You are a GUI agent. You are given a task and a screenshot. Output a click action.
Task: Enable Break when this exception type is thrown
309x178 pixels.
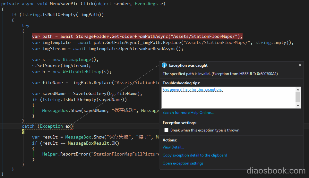point(166,130)
